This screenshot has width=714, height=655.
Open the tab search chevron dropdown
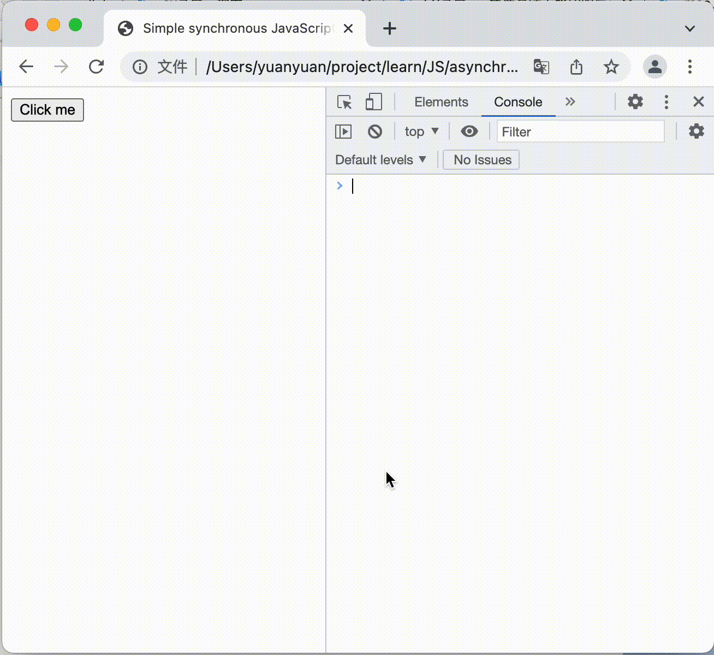click(x=690, y=28)
